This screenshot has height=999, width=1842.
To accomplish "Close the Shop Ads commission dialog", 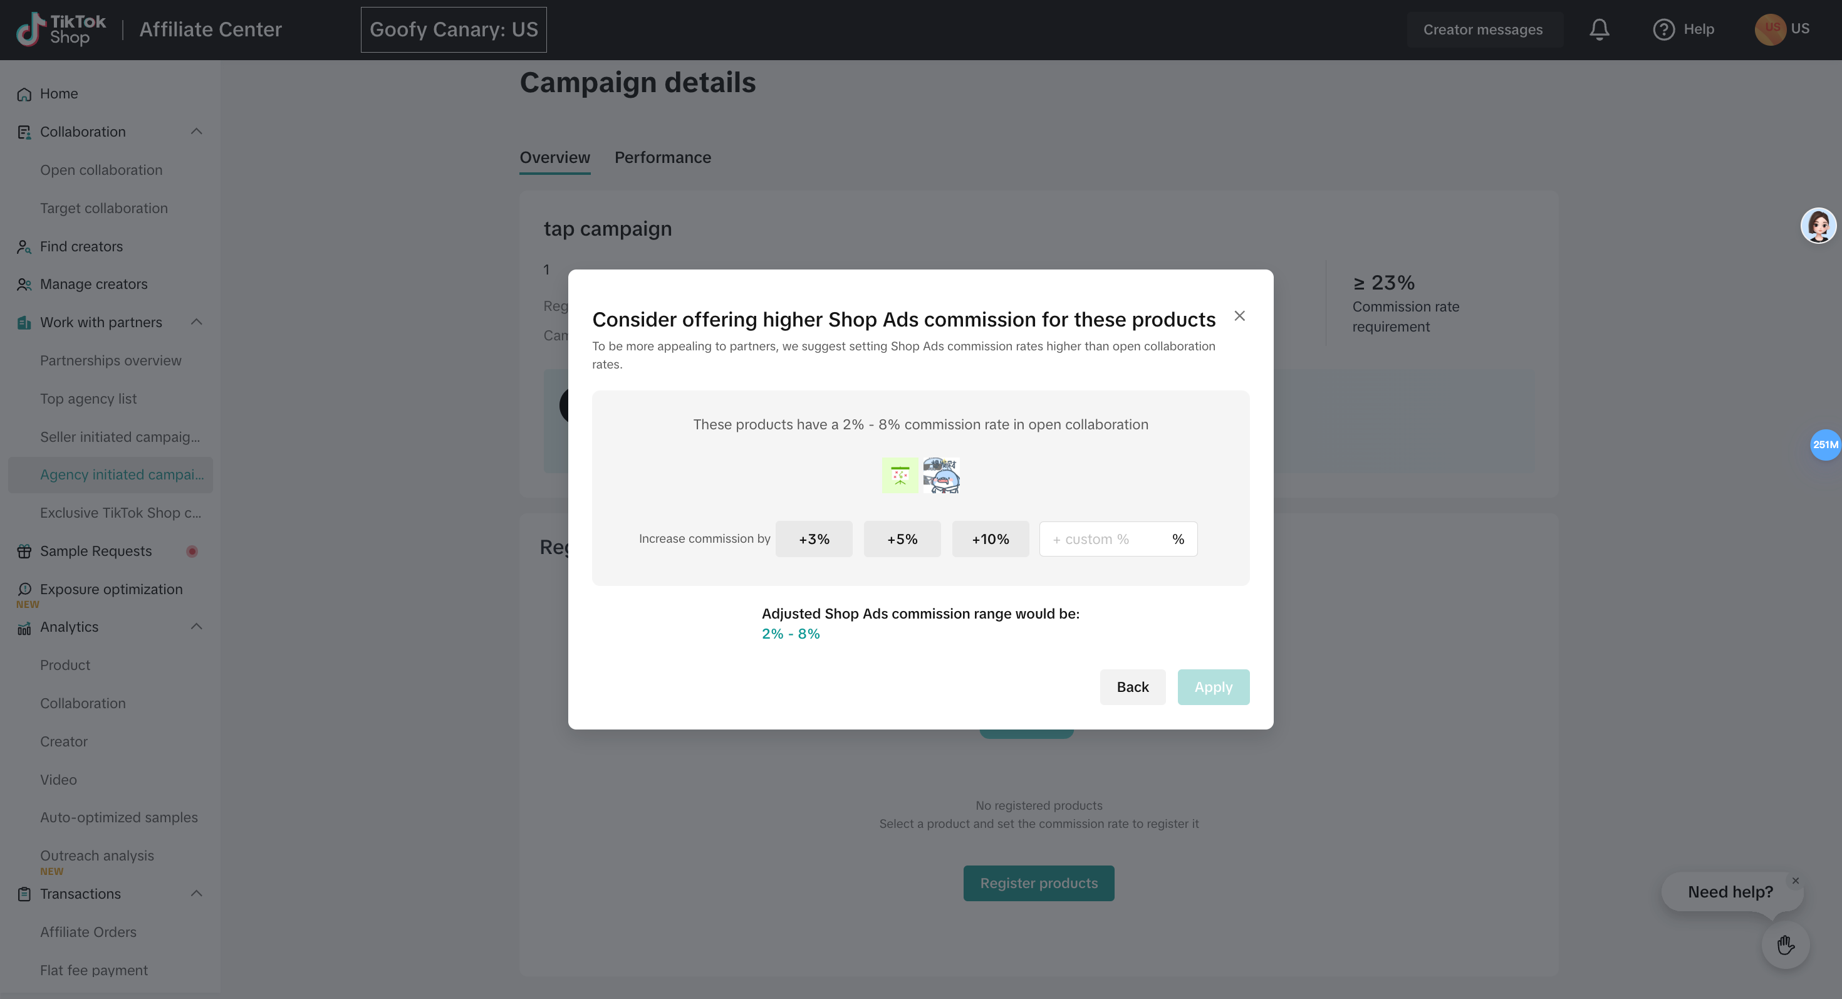I will point(1239,316).
